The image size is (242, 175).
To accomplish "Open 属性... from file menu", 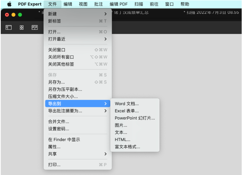I will pos(78,147).
